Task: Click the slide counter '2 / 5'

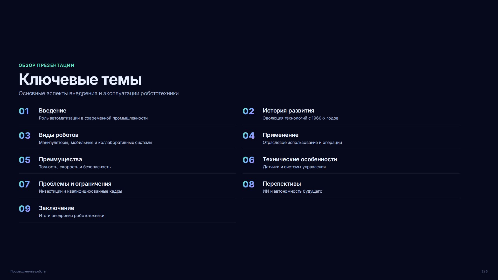Action: point(485,271)
